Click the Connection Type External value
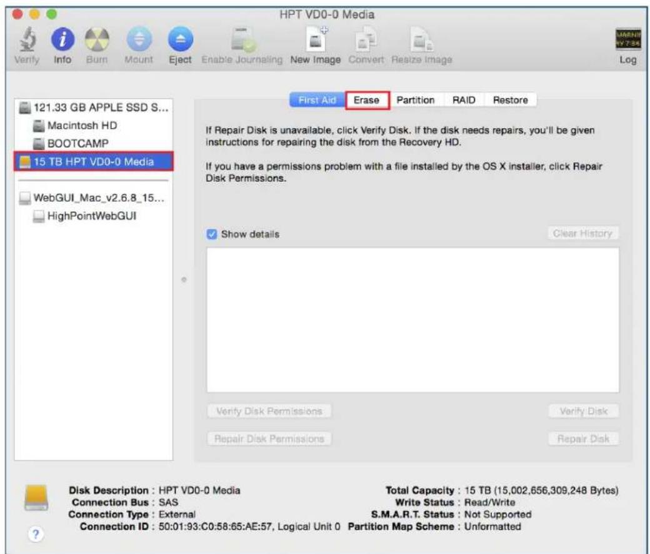Screen dimensions: 650x554 click(x=177, y=514)
